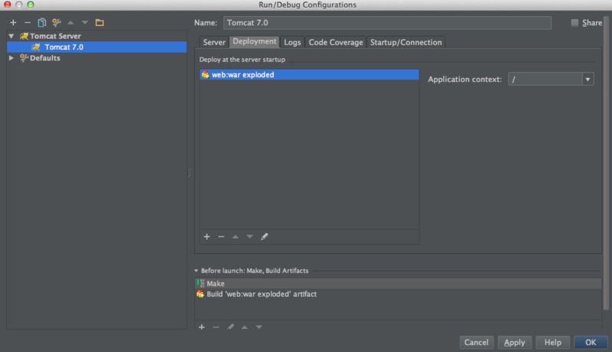
Task: Click the Tomcat Server group icon
Action: [24, 36]
